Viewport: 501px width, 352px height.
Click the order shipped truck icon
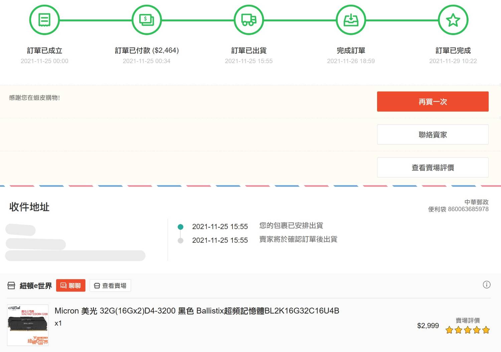pyautogui.click(x=249, y=20)
